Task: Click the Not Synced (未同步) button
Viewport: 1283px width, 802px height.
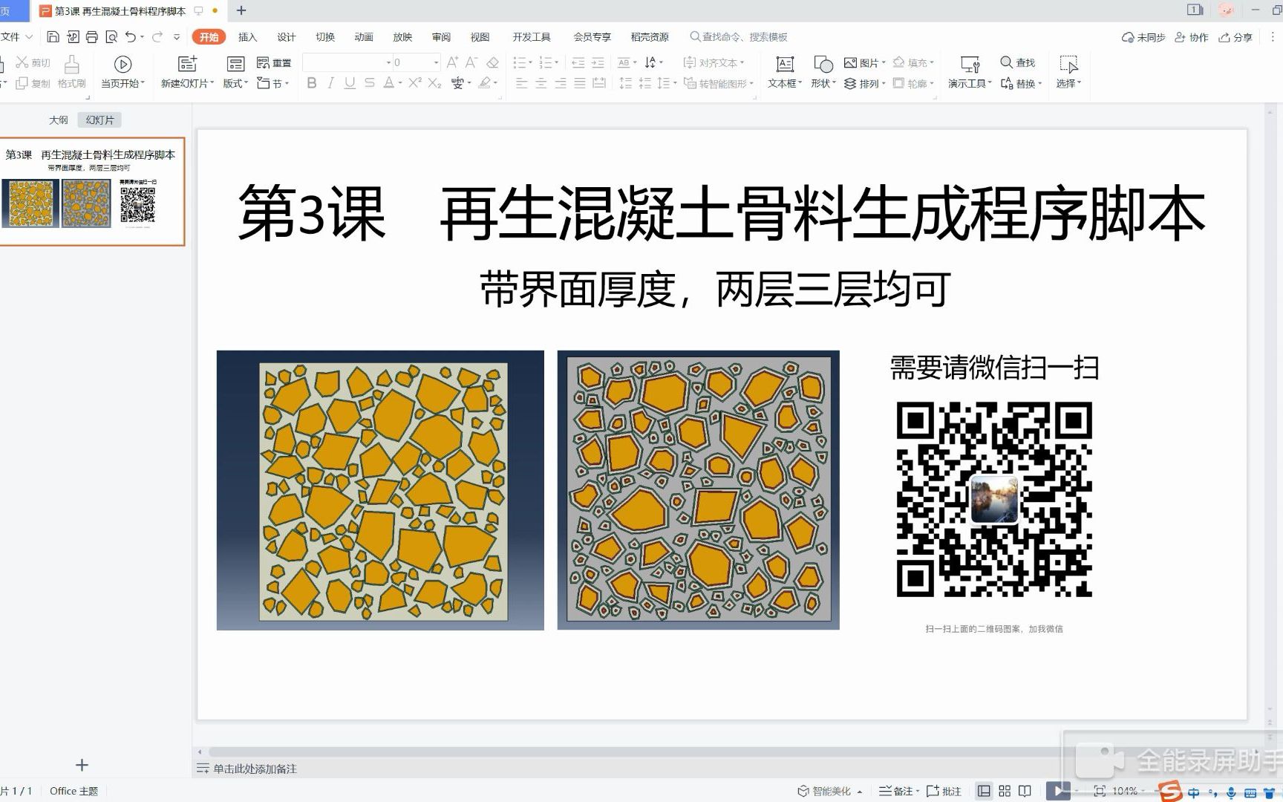Action: 1143,37
